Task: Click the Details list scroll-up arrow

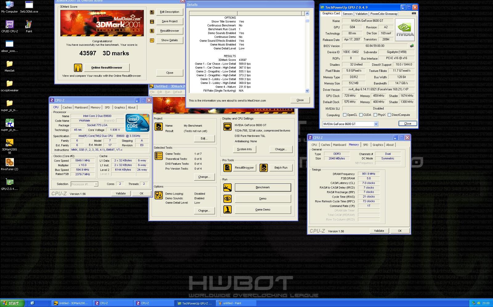Action: click(307, 14)
